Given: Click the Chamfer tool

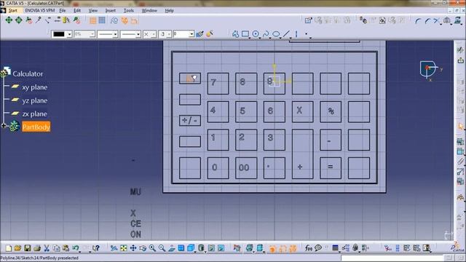Looking at the screenshot, I should 427,20.
